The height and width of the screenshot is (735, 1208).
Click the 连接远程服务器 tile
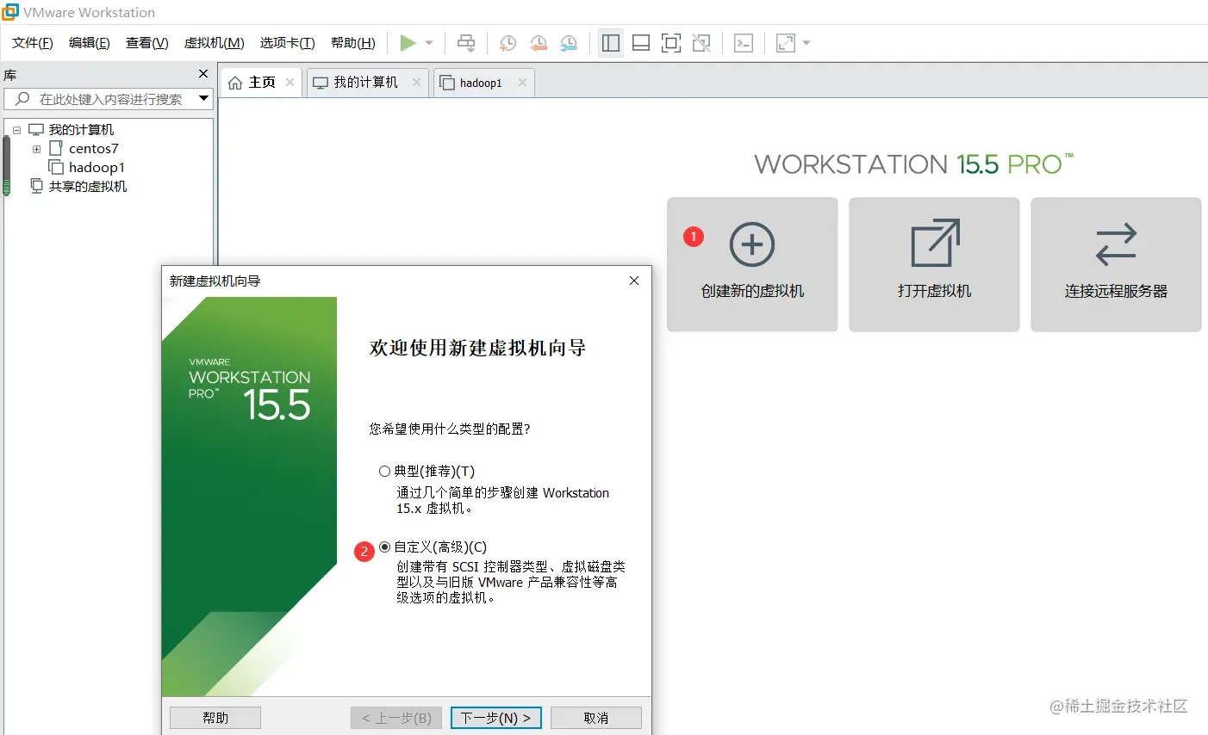[x=1116, y=264]
